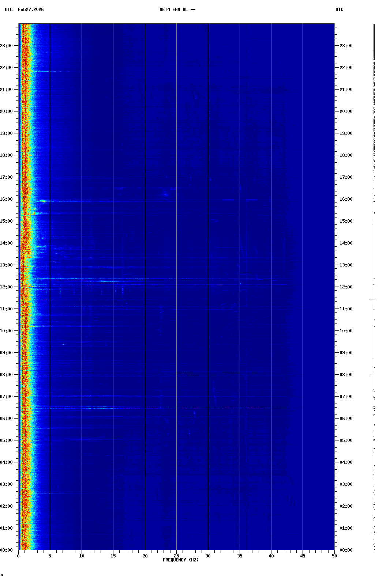
Task: Click the seismogram spike near 05:00
Action: point(374,440)
